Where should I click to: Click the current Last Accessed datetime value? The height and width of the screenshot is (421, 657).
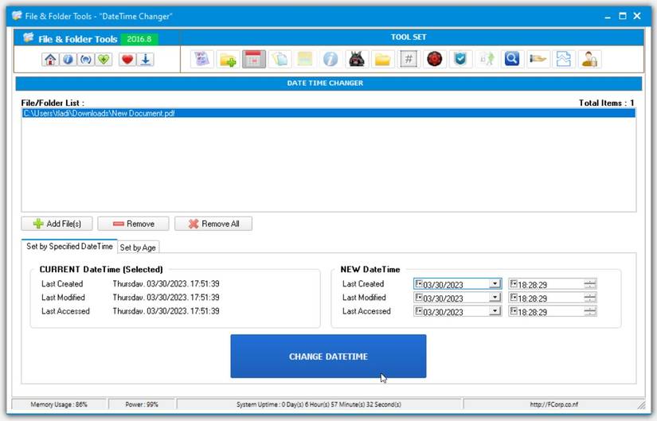166,311
